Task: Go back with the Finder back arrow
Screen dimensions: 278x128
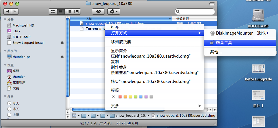Action: click(8, 12)
